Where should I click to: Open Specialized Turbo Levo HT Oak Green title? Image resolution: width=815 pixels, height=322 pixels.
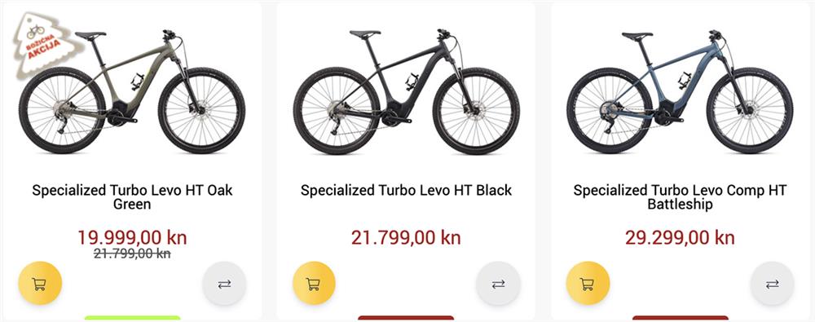pos(132,197)
